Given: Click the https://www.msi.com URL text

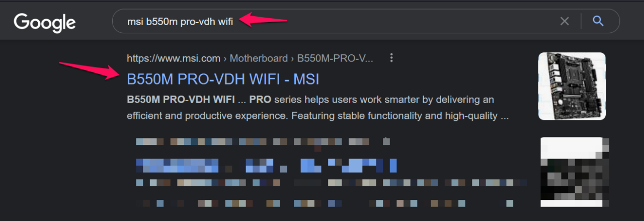Looking at the screenshot, I should pos(174,58).
